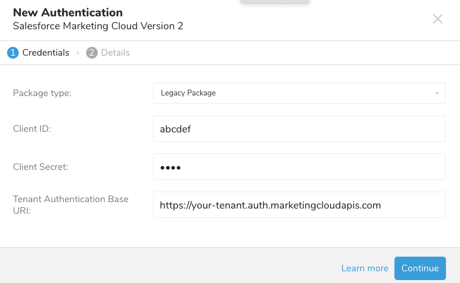
Task: Open the Learn more link
Action: pos(365,268)
